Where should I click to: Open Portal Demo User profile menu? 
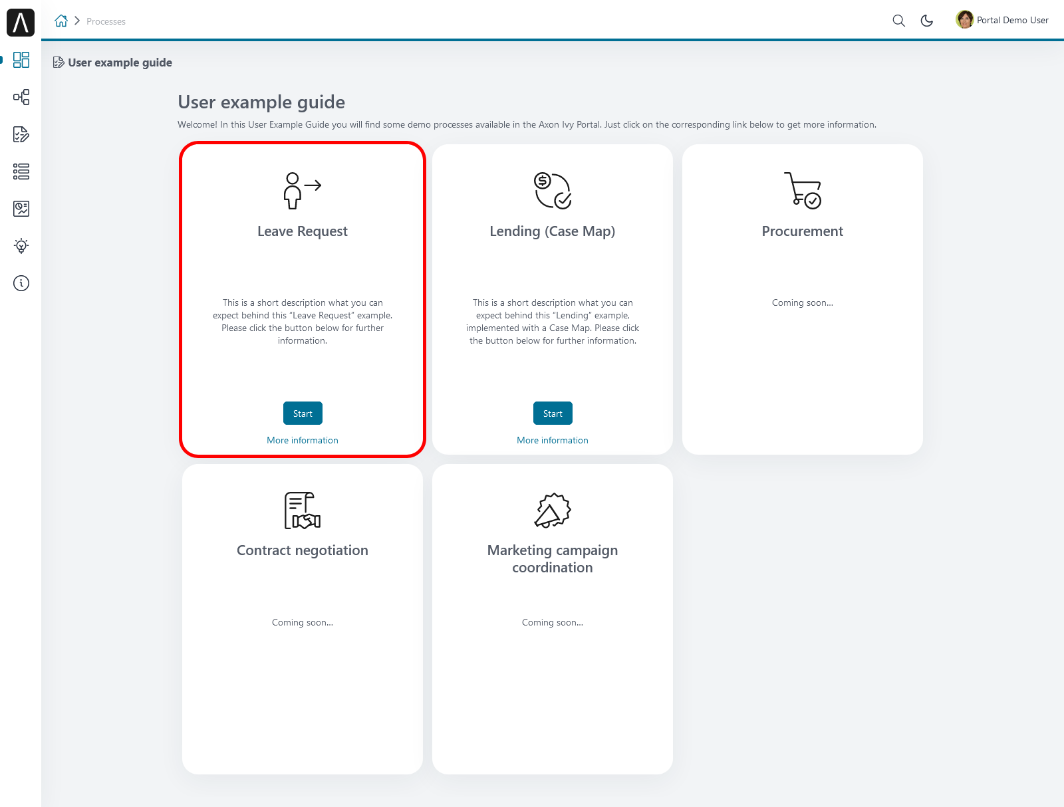pyautogui.click(x=1002, y=20)
